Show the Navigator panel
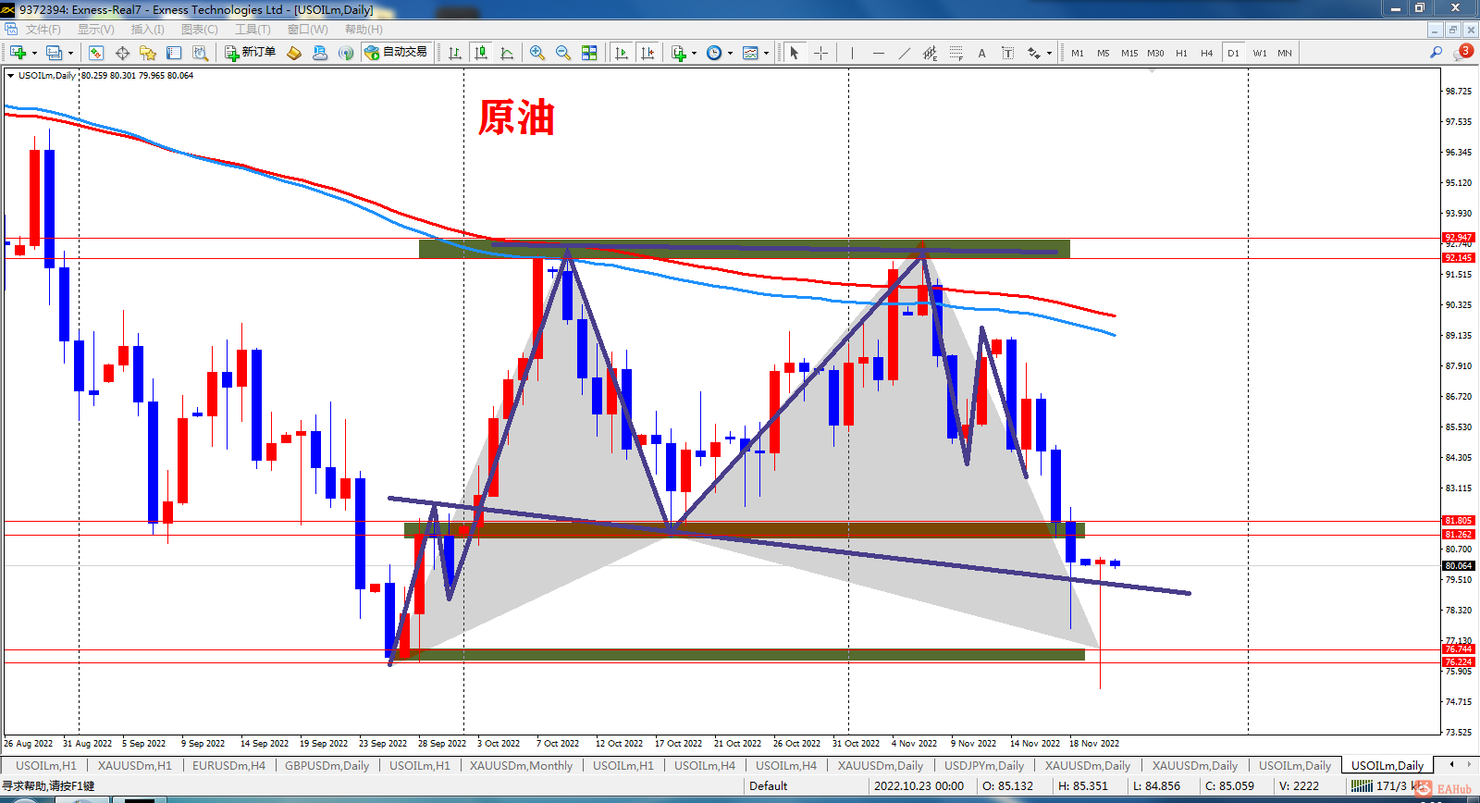The image size is (1480, 803). pyautogui.click(x=148, y=53)
